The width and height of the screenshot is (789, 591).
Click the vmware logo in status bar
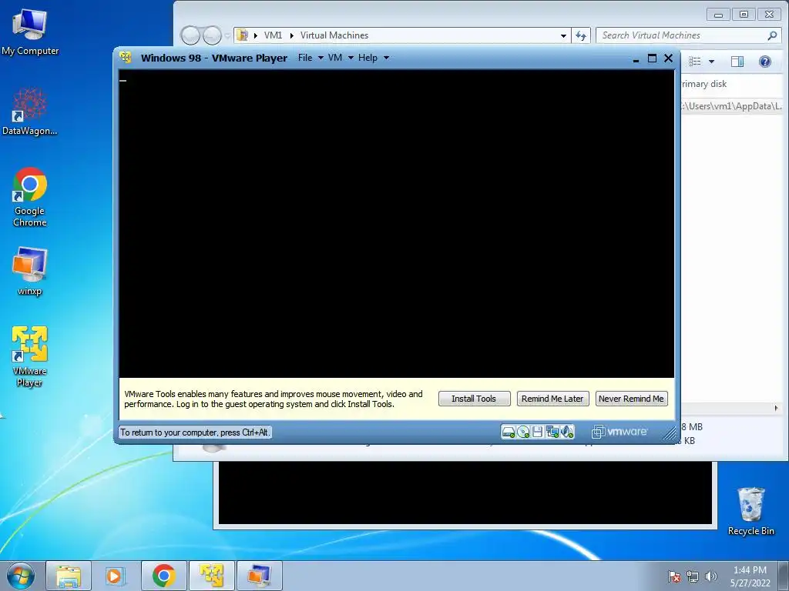[619, 432]
